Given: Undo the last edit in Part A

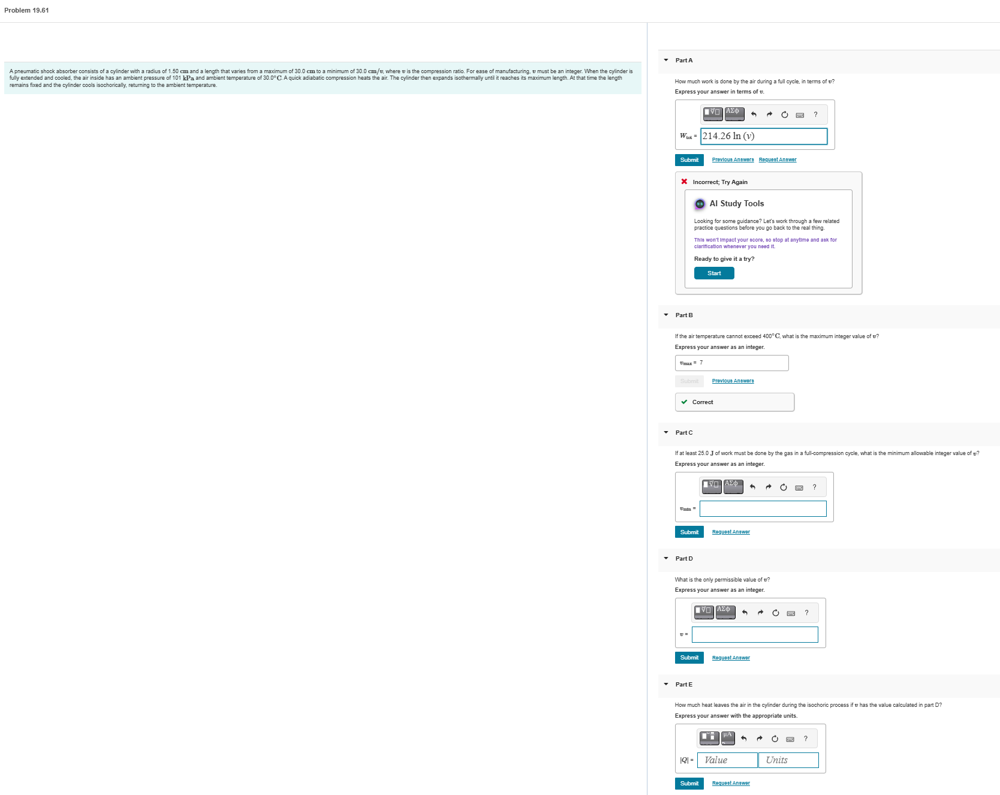Looking at the screenshot, I should pos(754,115).
